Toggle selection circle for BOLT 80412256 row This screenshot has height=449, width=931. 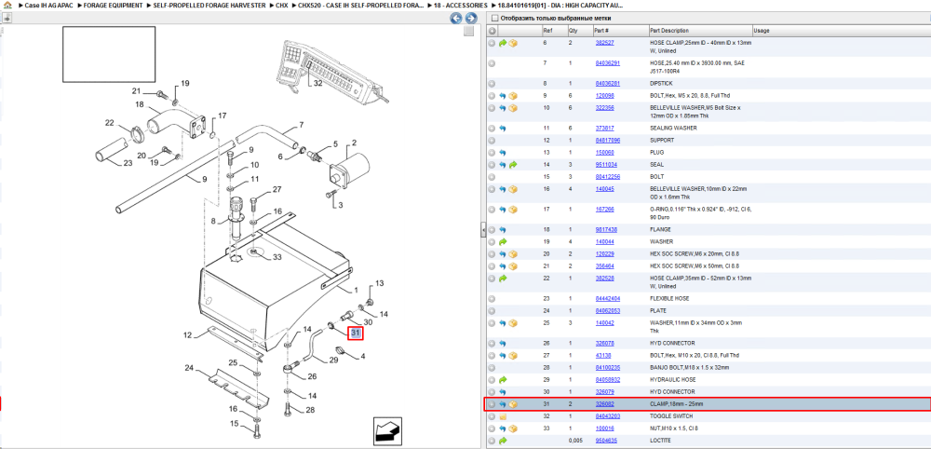[x=492, y=177]
